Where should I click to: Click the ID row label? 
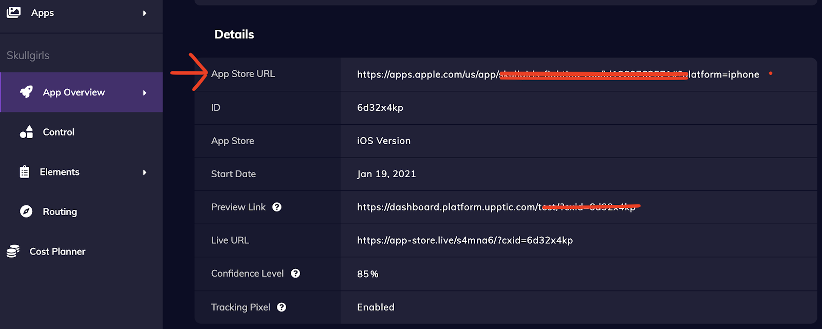point(216,108)
